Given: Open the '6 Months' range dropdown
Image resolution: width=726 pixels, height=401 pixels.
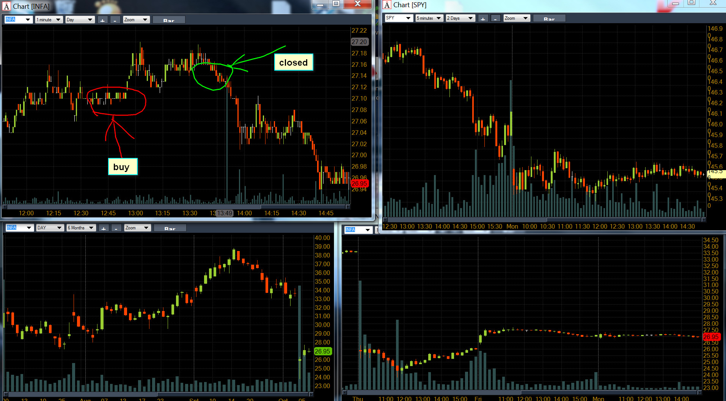Looking at the screenshot, I should coord(81,228).
